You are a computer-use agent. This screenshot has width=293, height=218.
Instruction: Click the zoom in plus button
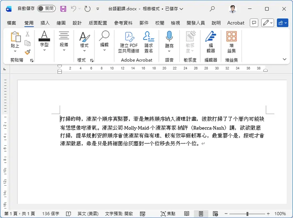(268, 214)
